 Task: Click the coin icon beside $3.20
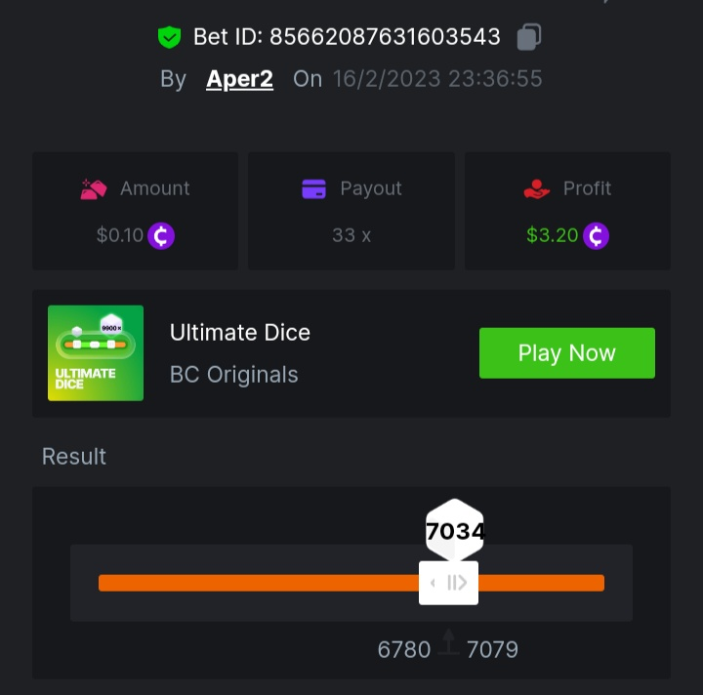pos(596,235)
